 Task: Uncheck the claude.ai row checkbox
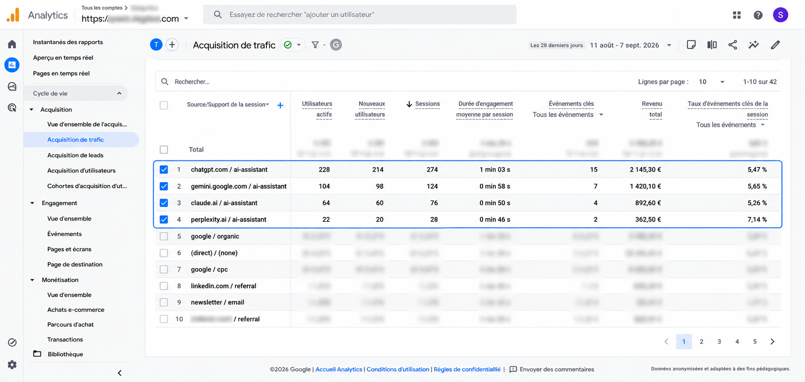164,203
